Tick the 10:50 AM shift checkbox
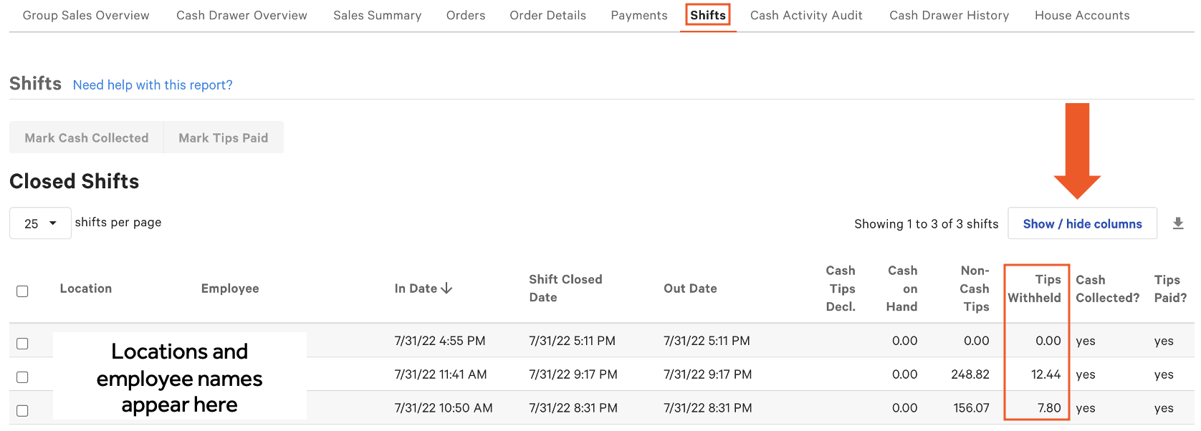 (x=22, y=411)
